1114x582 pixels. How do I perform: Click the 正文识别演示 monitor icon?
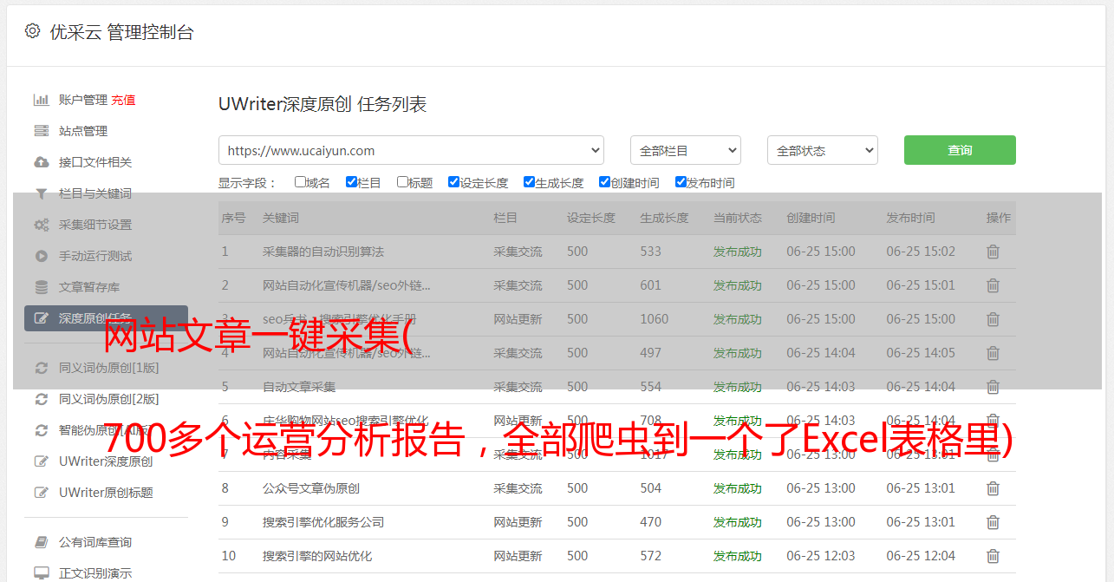(x=41, y=573)
